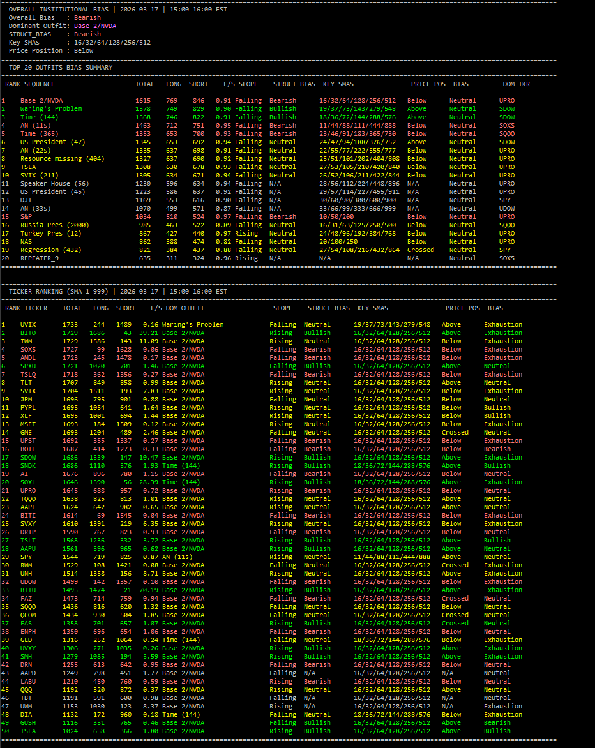This screenshot has height=748, width=595.
Task: Select the 'AMDL' ticker symbol
Action: [28, 358]
